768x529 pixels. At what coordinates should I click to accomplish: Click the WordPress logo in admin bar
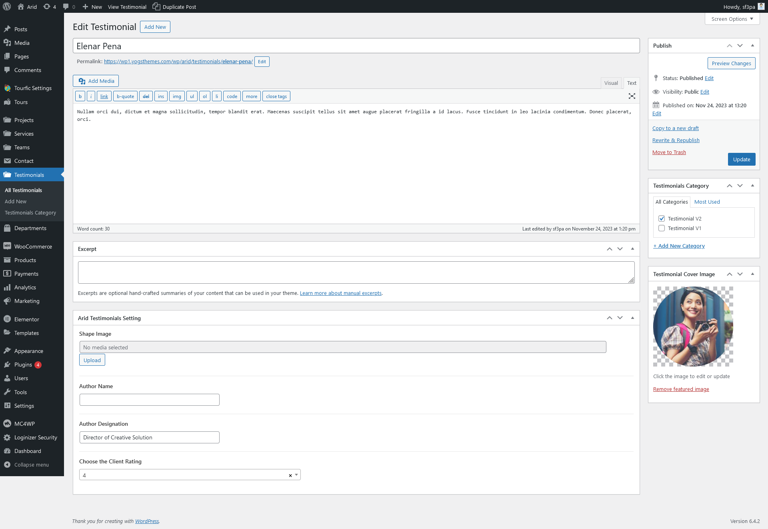7,6
